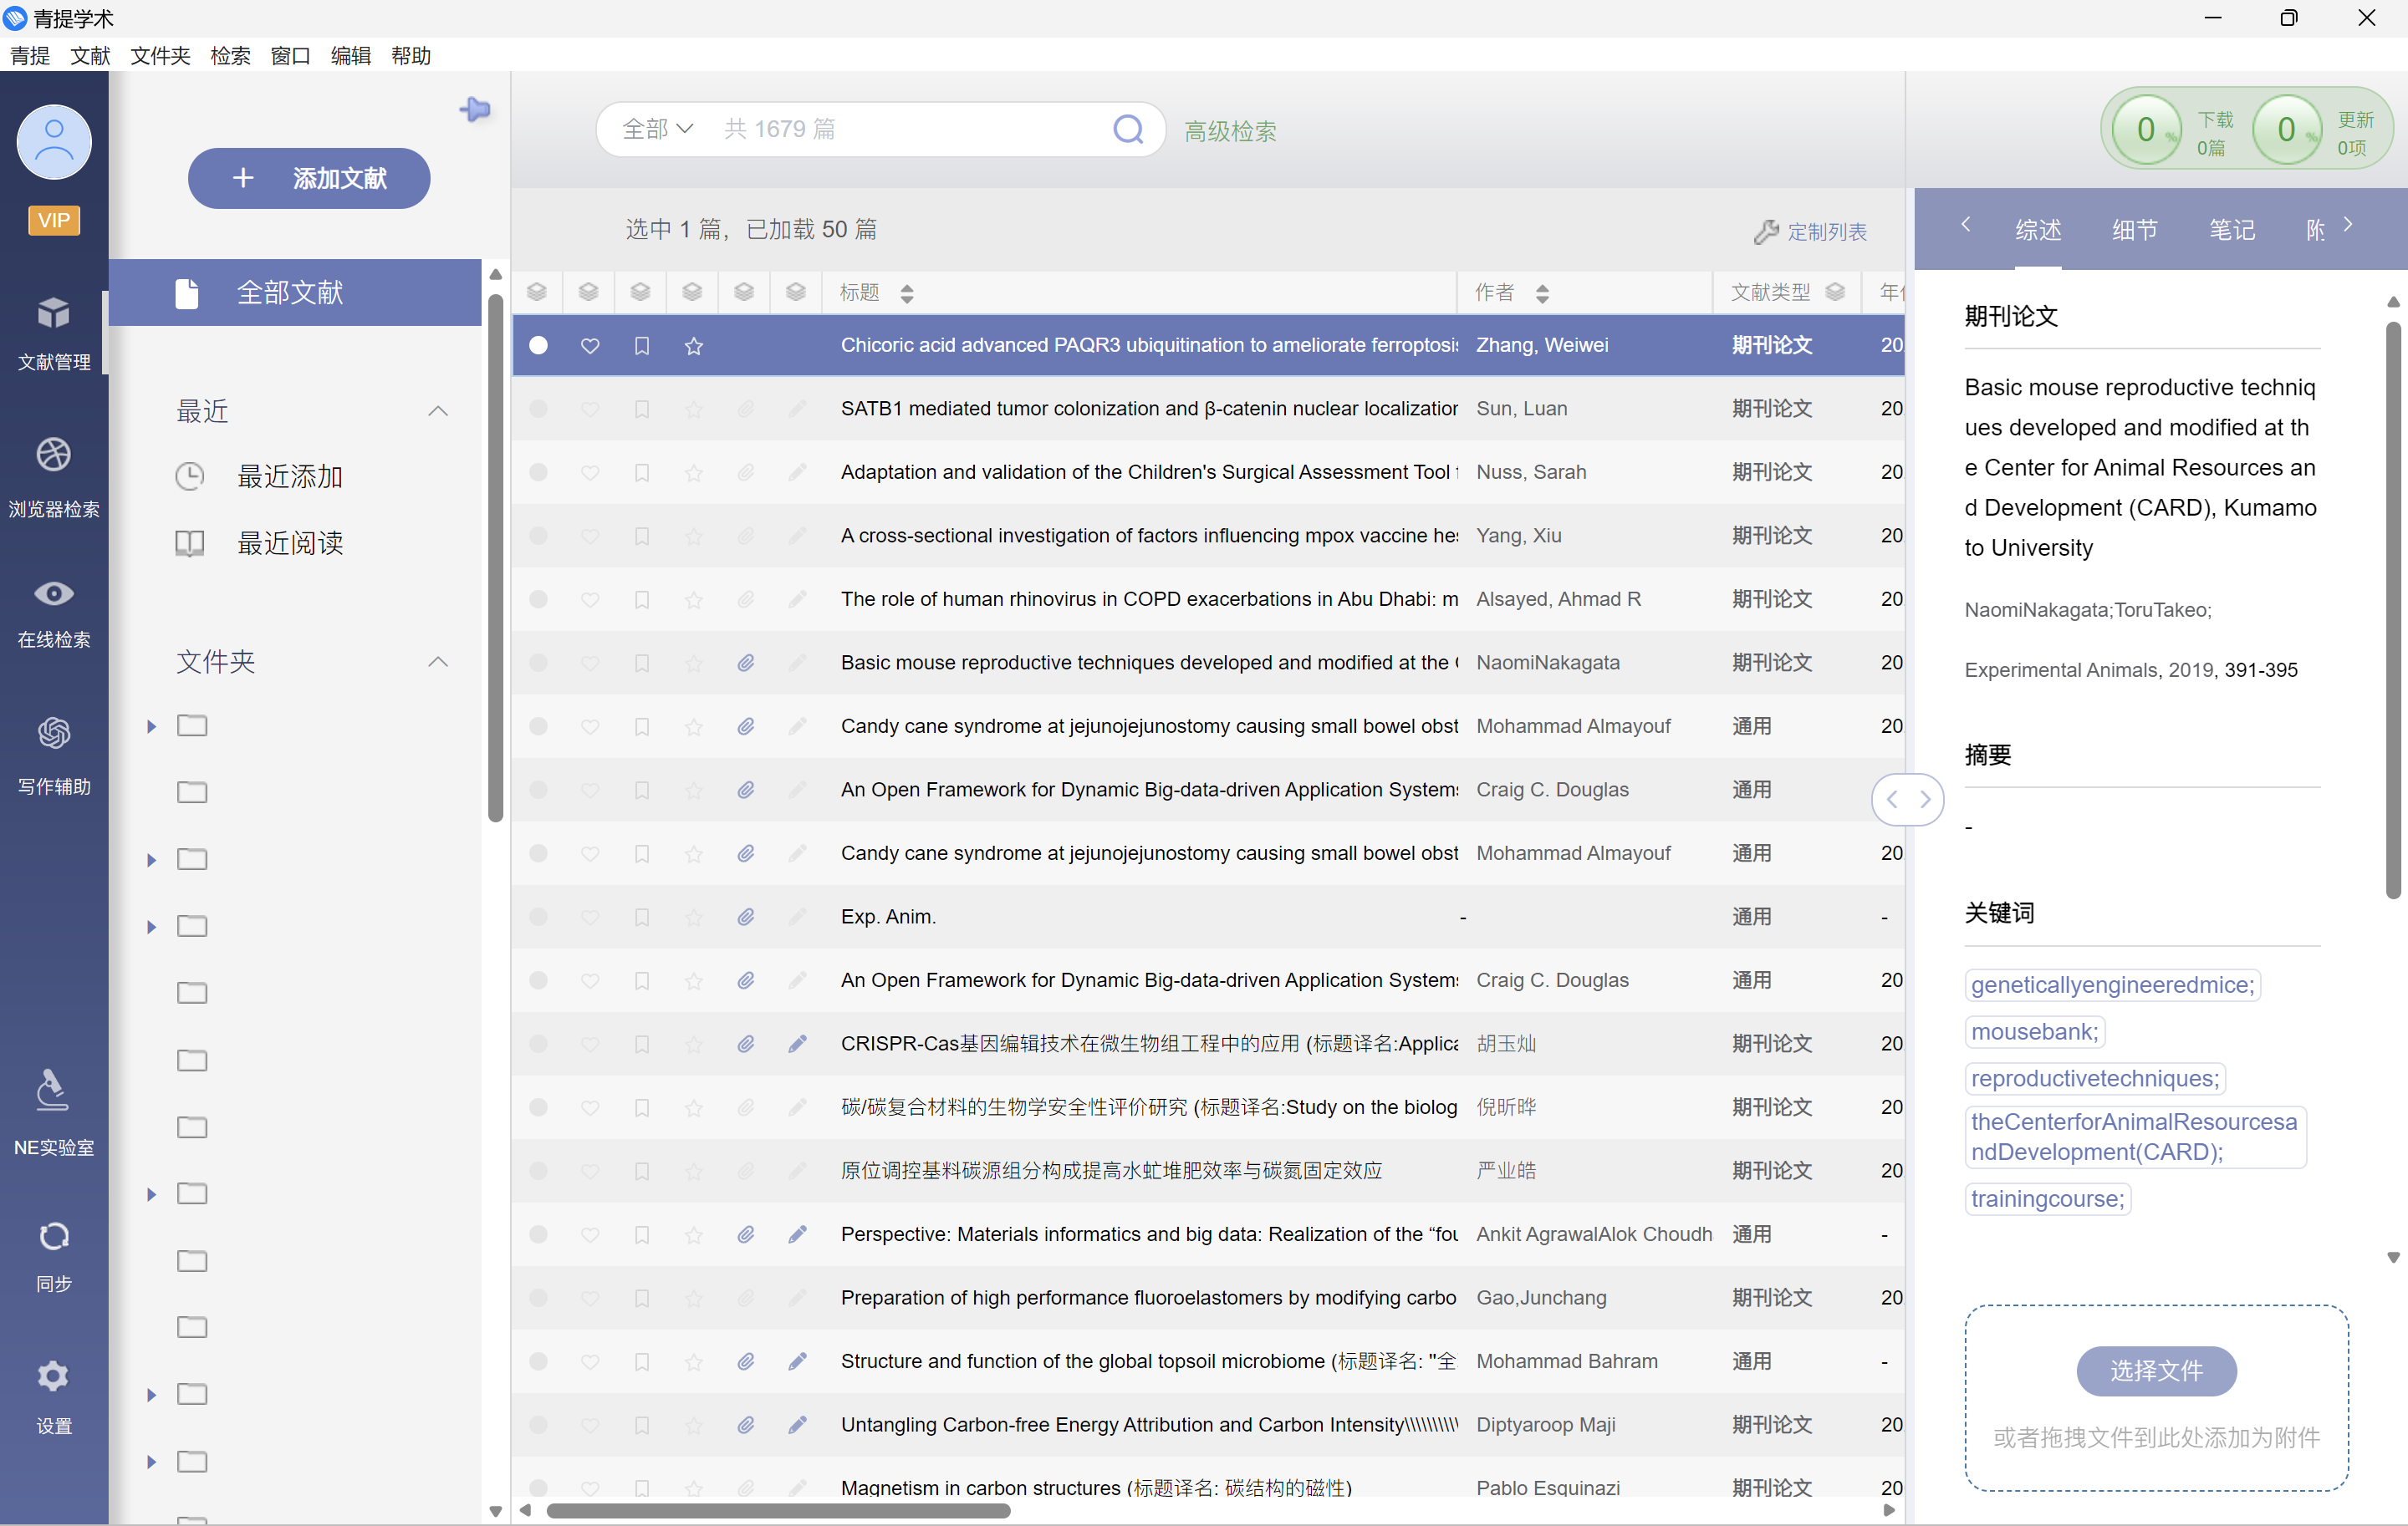This screenshot has height=1526, width=2408.
Task: Switch to the 细节 tab
Action: [2134, 230]
